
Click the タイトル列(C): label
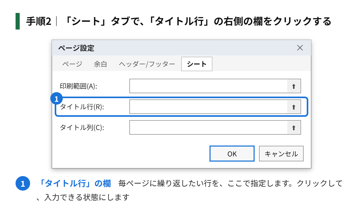coord(82,127)
